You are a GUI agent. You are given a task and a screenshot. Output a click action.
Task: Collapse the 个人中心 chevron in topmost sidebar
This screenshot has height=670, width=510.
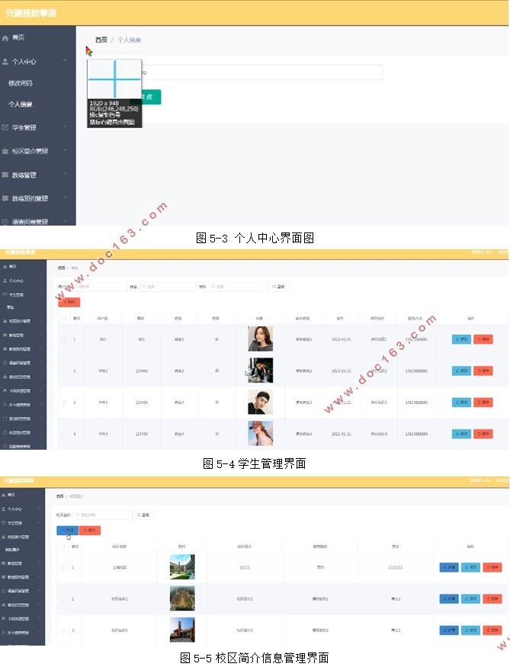pos(66,61)
